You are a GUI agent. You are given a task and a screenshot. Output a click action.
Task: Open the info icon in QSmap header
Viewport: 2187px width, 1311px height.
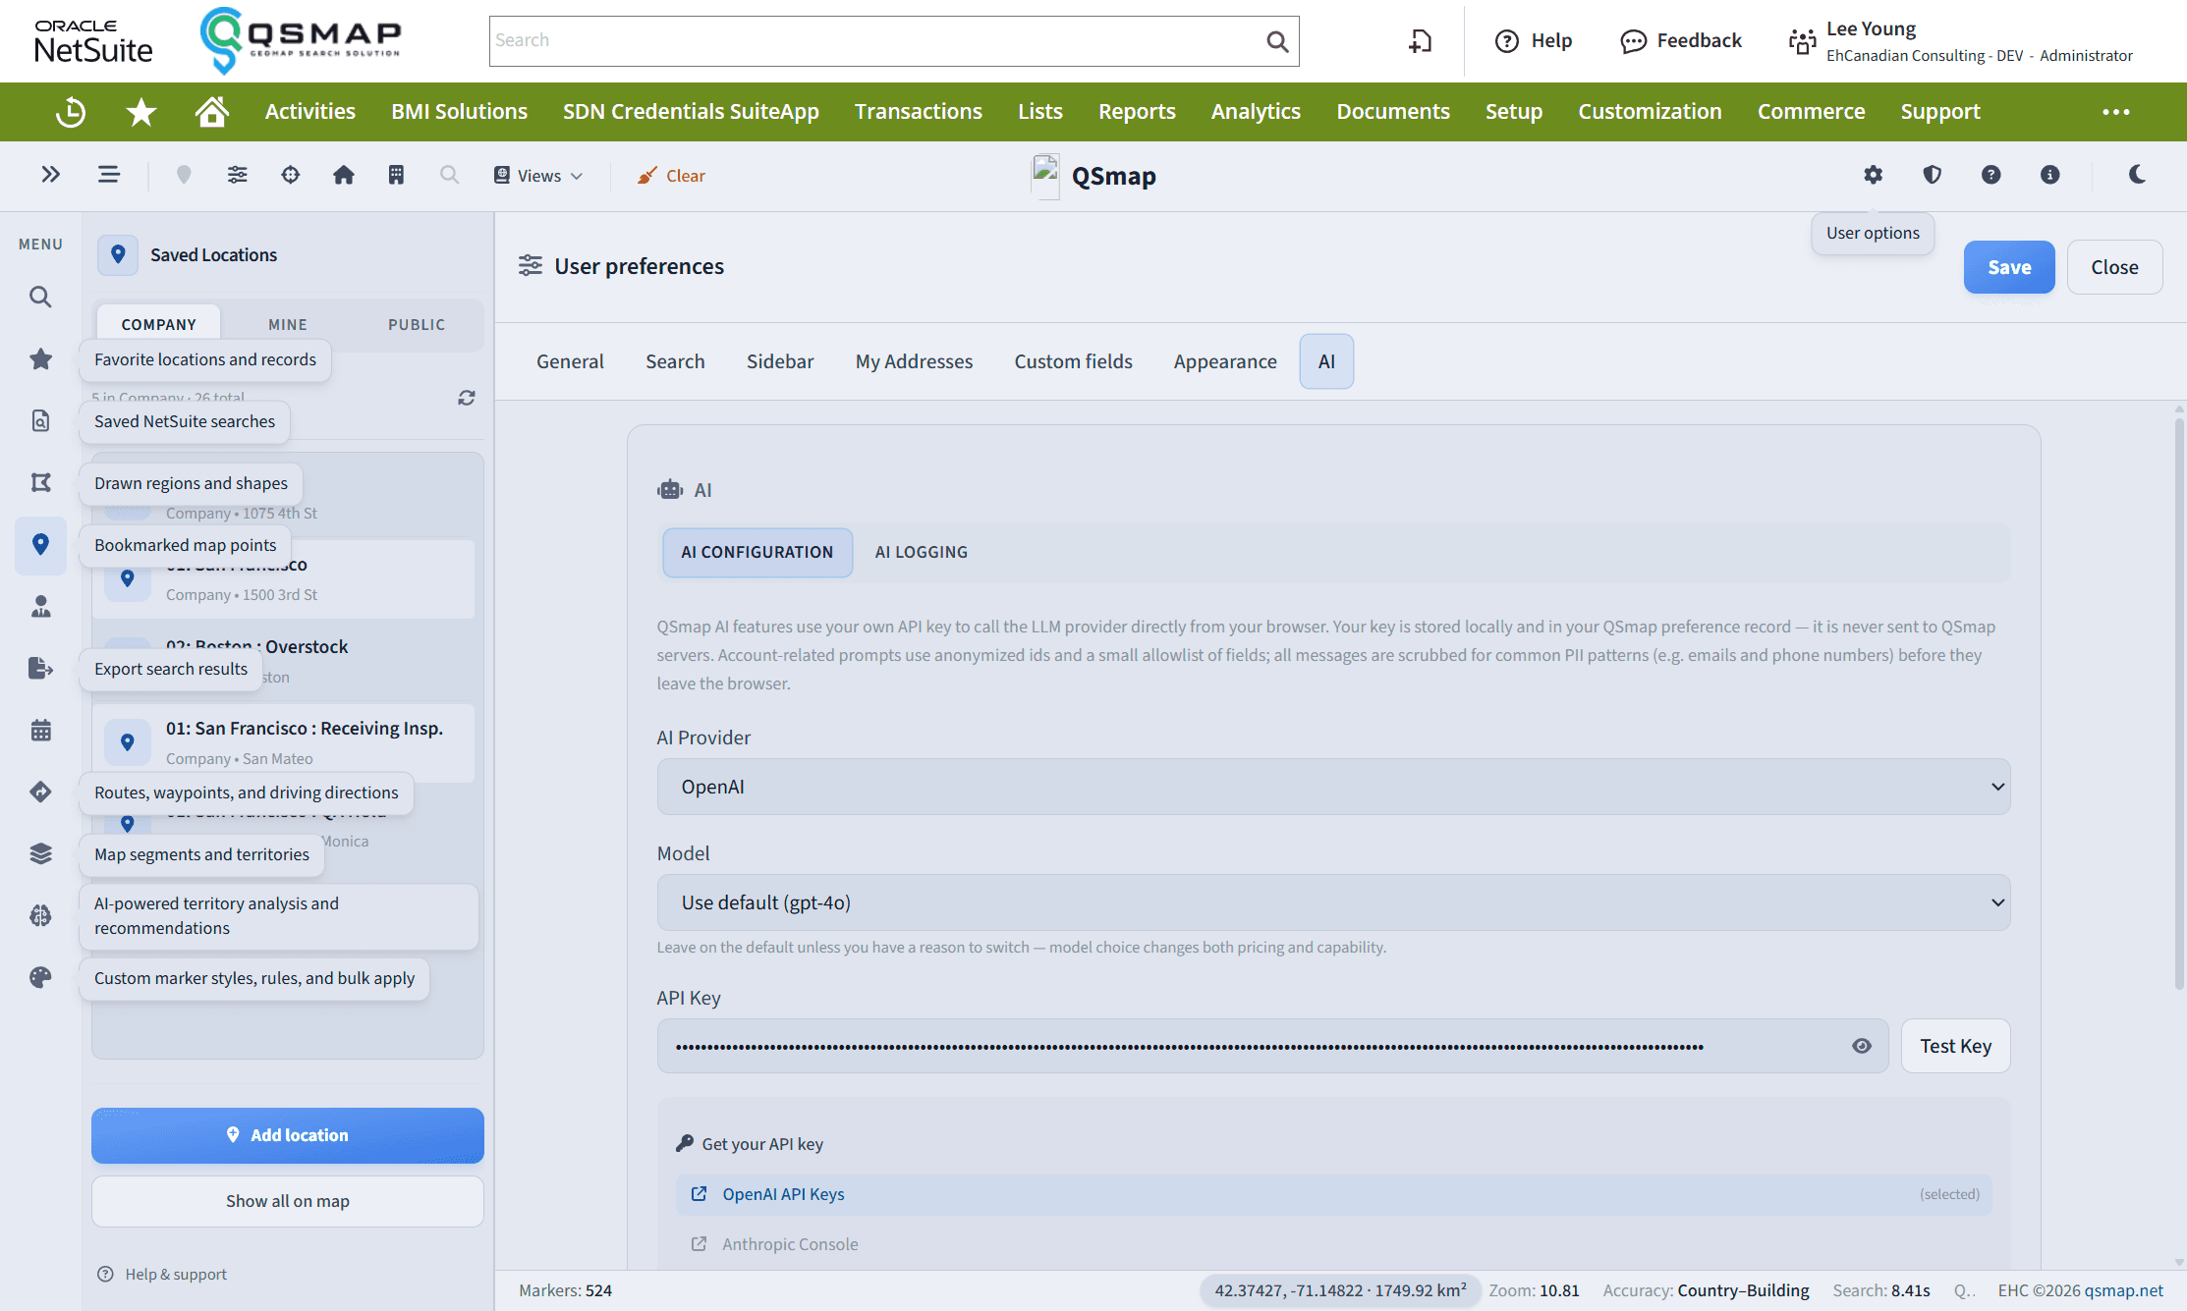[2050, 175]
